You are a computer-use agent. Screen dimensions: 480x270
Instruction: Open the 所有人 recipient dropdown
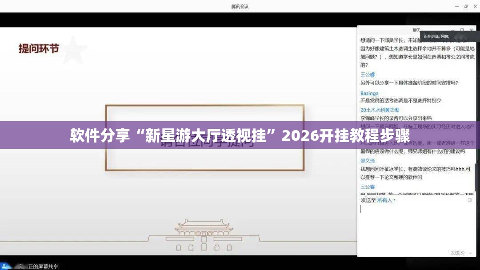386,200
